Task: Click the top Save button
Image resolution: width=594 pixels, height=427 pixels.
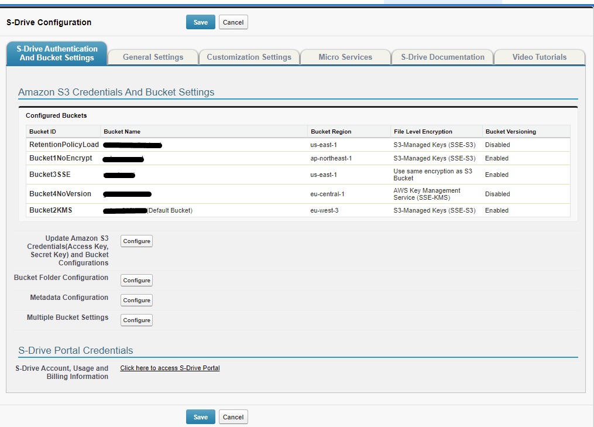Action: point(200,22)
